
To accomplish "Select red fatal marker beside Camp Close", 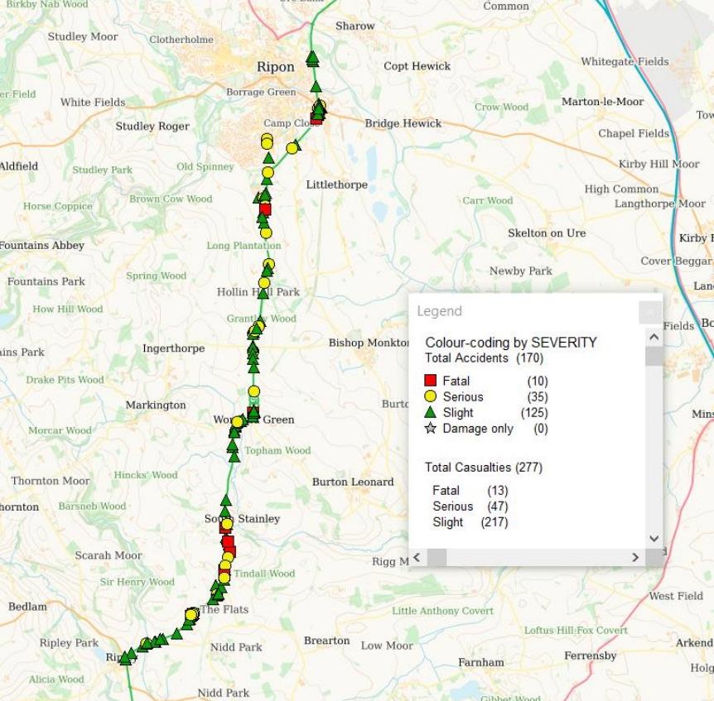I will tap(316, 119).
